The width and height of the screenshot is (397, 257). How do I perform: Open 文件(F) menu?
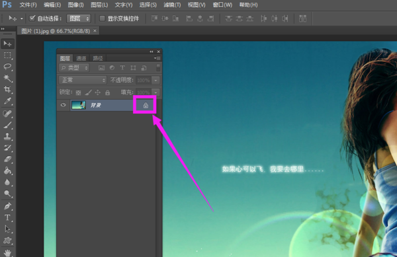tap(28, 5)
